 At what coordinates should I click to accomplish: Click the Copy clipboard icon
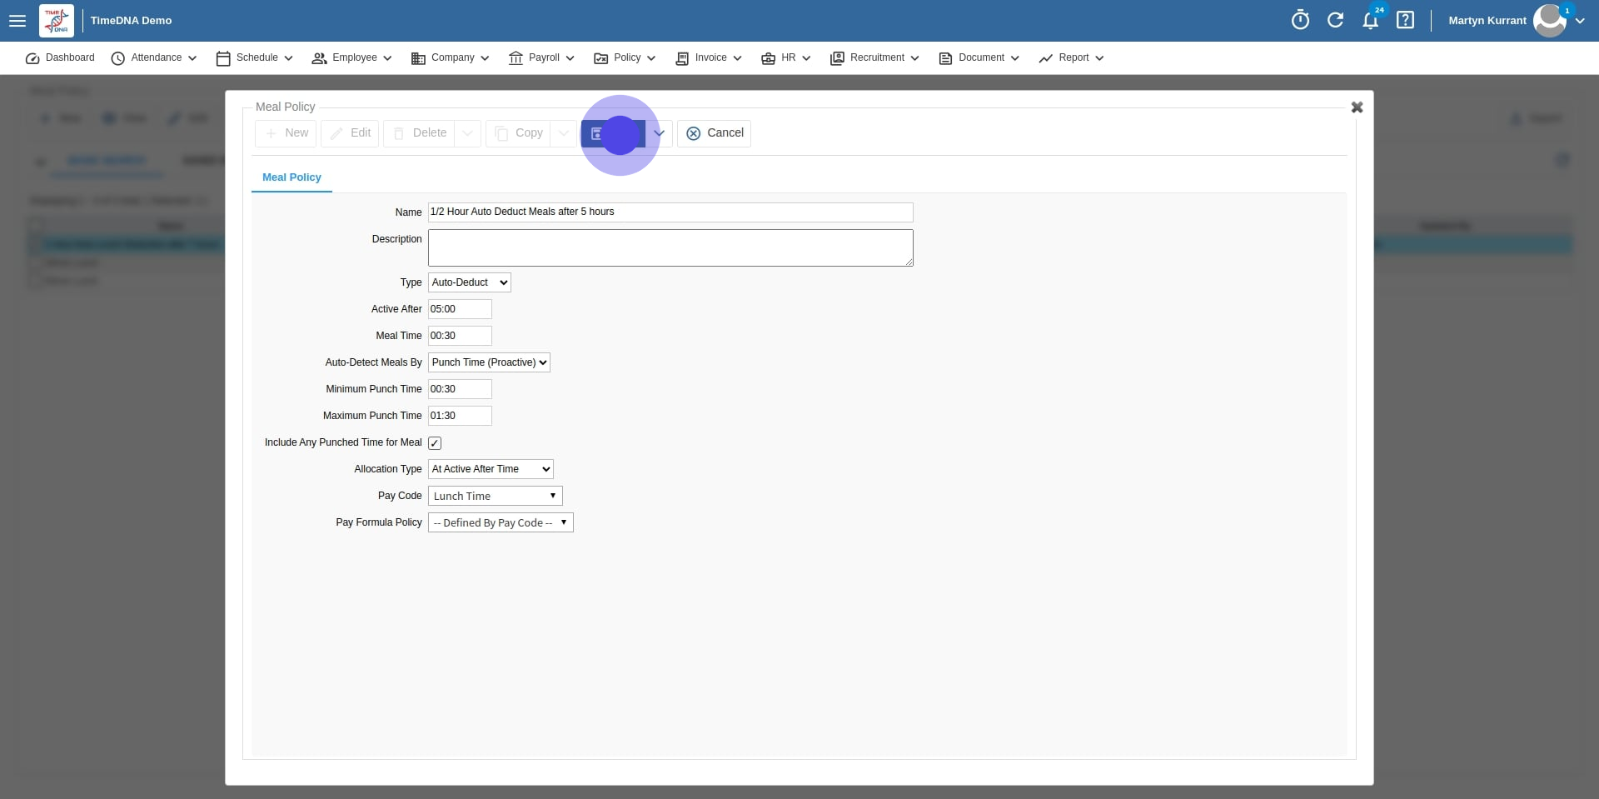click(x=501, y=133)
